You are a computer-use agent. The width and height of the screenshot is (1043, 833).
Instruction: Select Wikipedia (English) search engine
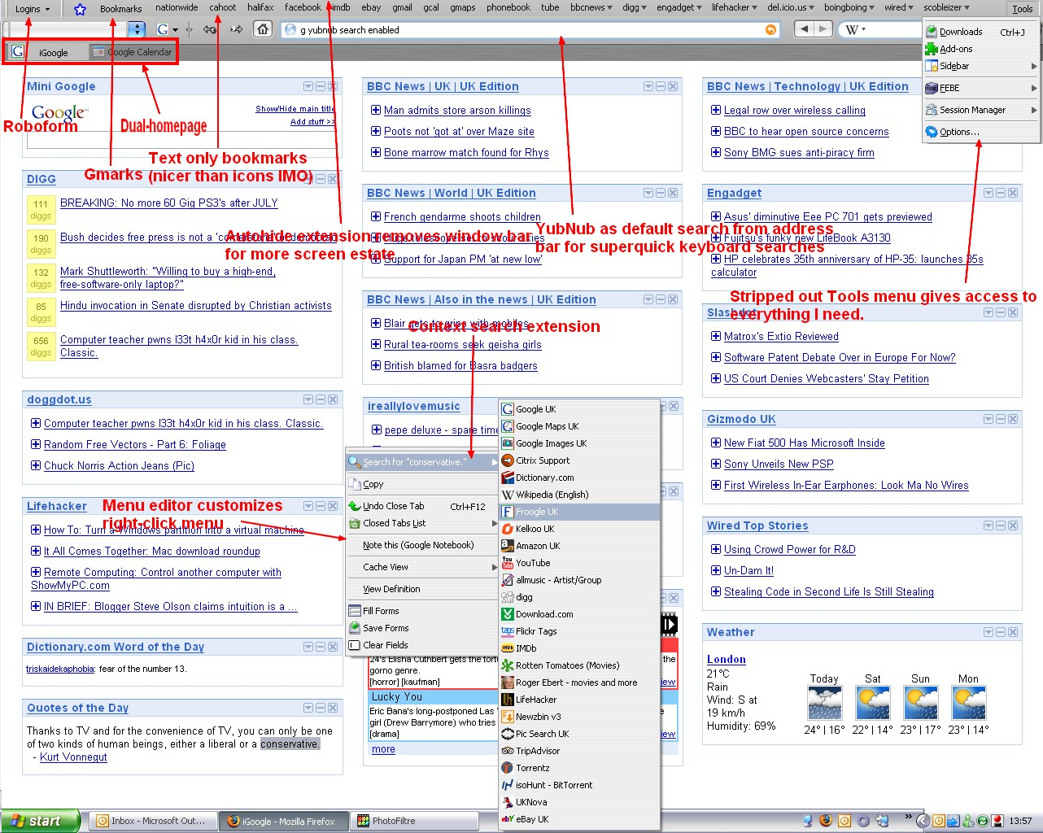pos(578,495)
